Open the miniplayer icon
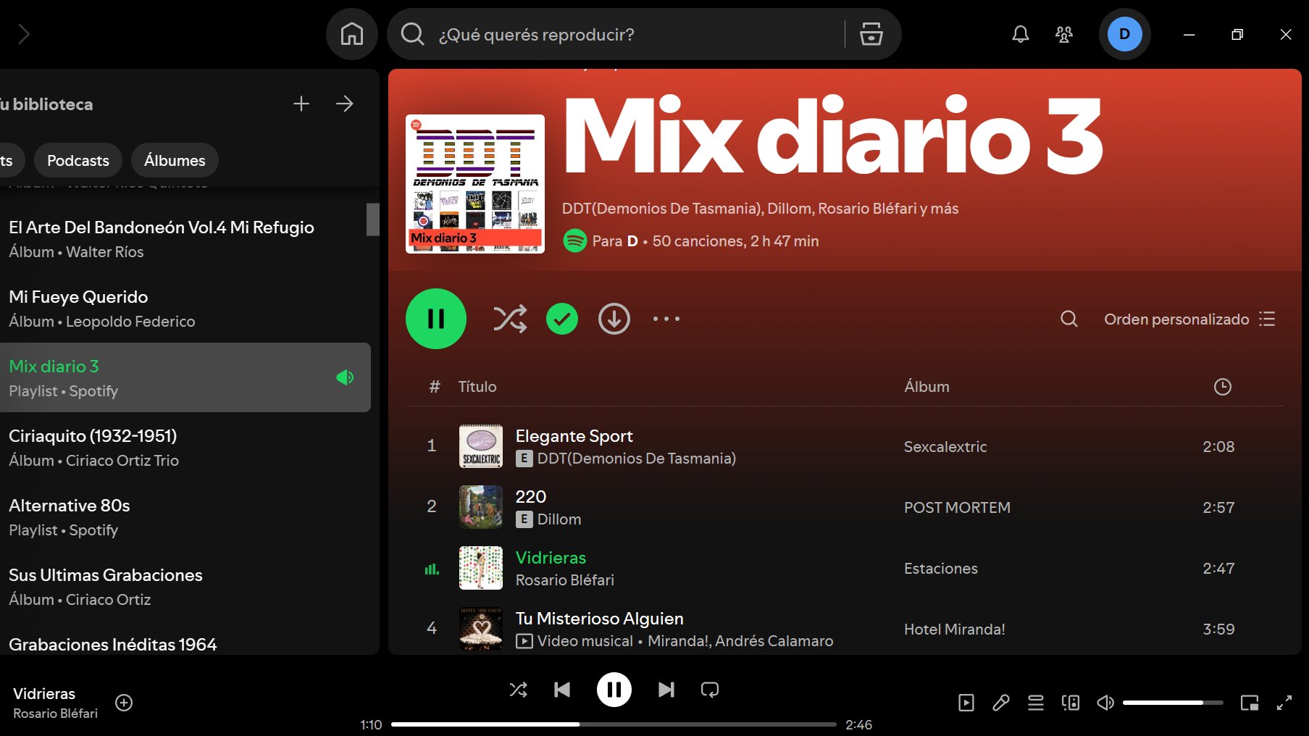 pyautogui.click(x=1250, y=703)
